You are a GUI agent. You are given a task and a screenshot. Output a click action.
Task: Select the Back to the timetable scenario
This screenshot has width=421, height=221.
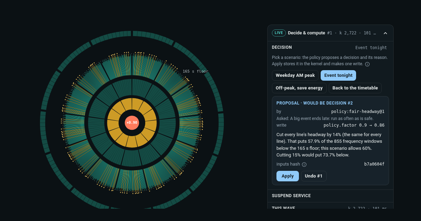coord(355,88)
